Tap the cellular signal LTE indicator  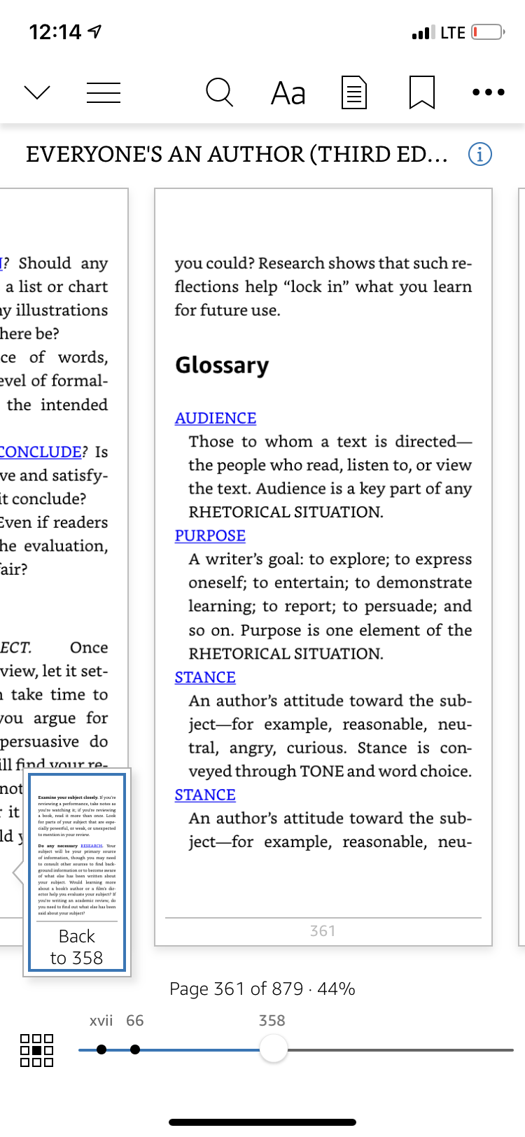click(x=439, y=32)
